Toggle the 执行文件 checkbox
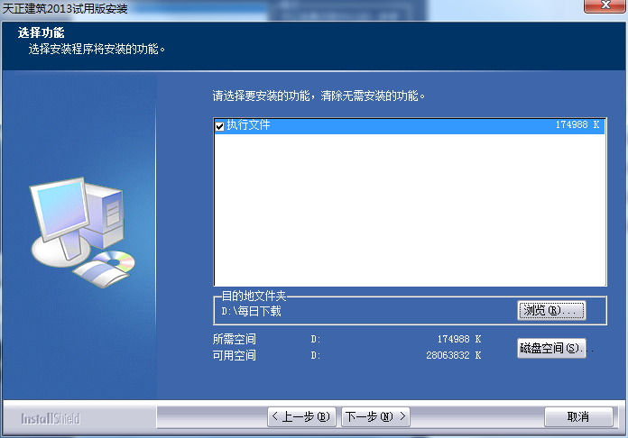Viewport: 628px width, 438px height. pos(219,126)
